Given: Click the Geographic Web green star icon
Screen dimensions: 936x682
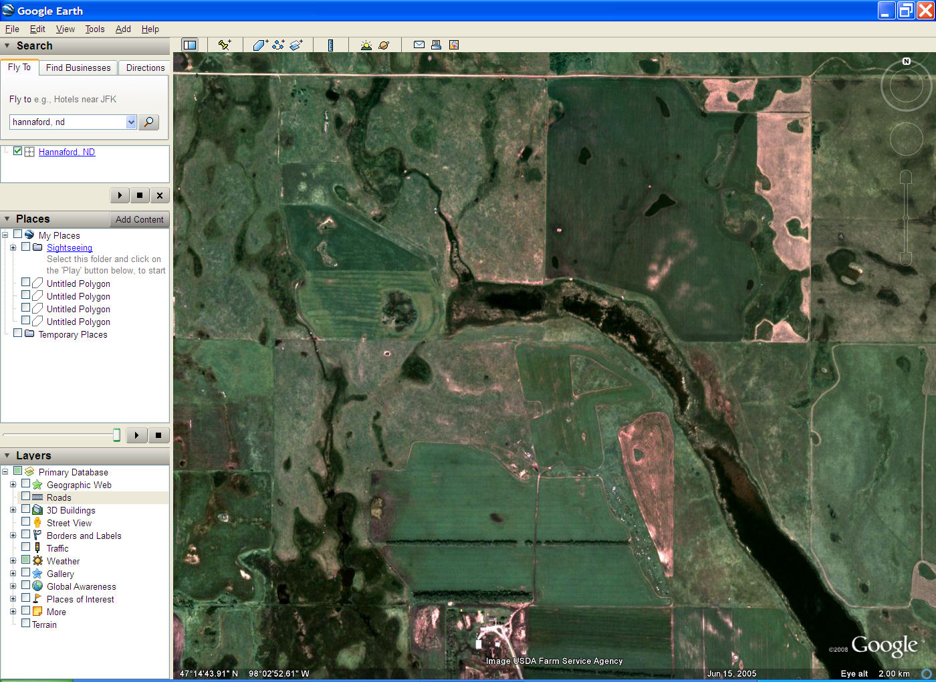Looking at the screenshot, I should (x=37, y=484).
